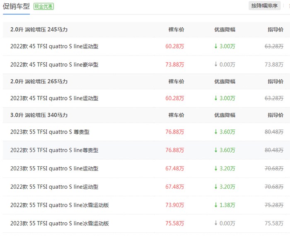Click price 76.88万 of 2022款 55 line尊贵型

[x=175, y=150]
